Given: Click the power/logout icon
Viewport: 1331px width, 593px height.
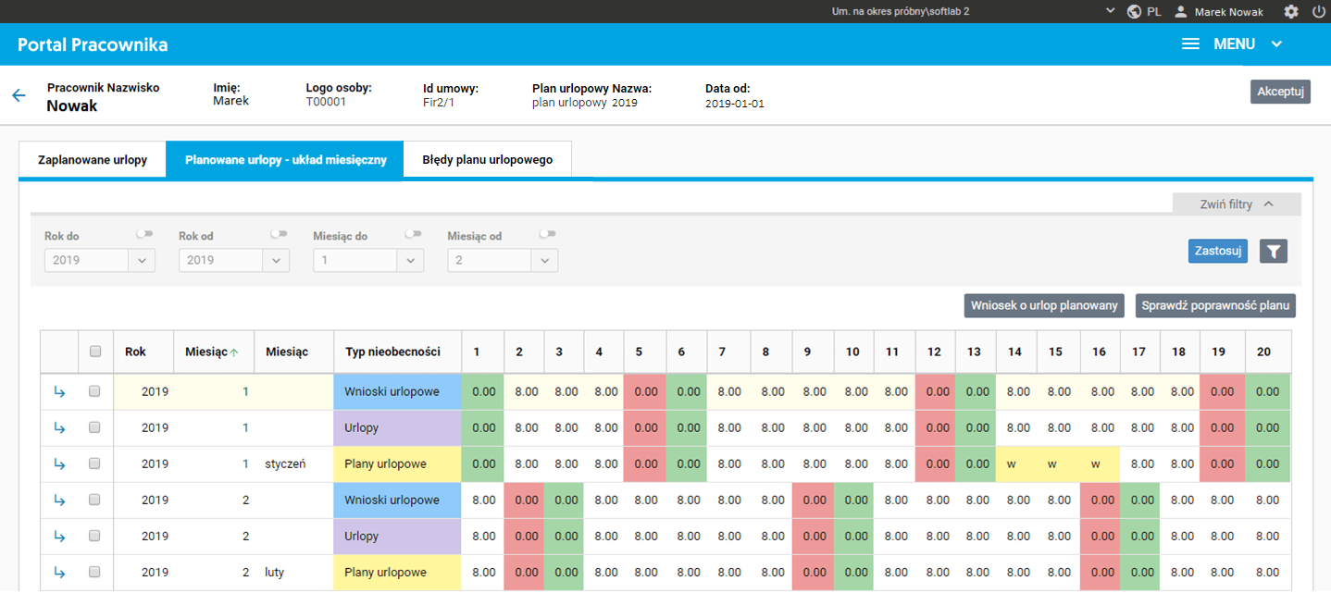Looking at the screenshot, I should tap(1319, 12).
